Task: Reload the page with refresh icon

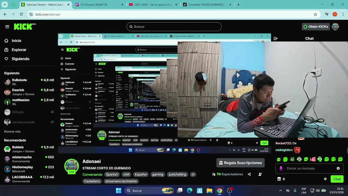Action: (21, 14)
